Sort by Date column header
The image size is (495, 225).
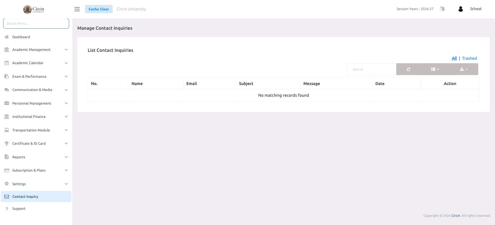coord(397,83)
